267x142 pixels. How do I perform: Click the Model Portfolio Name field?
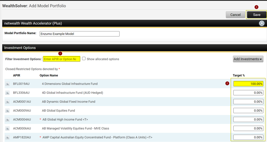pyautogui.click(x=80, y=34)
